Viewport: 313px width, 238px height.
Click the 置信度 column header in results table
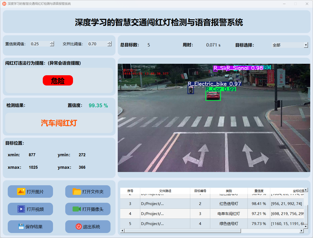[259, 191]
